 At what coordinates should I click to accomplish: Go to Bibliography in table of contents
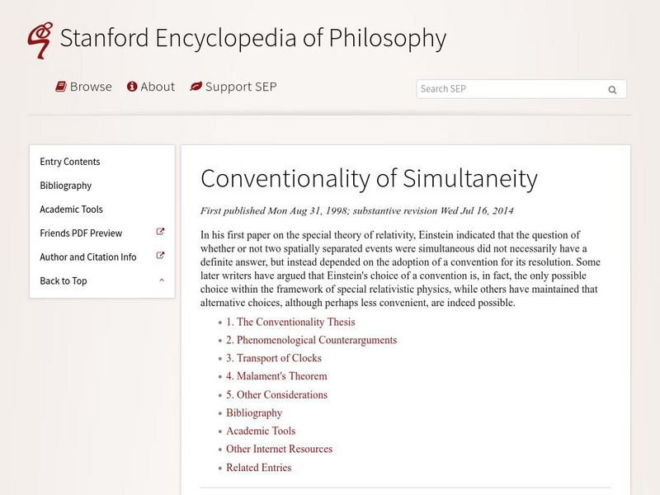pyautogui.click(x=254, y=413)
